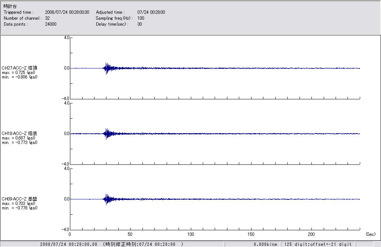
Task: Click the CH09:ACC-Z 基盤 channel label
Action: tap(19, 199)
